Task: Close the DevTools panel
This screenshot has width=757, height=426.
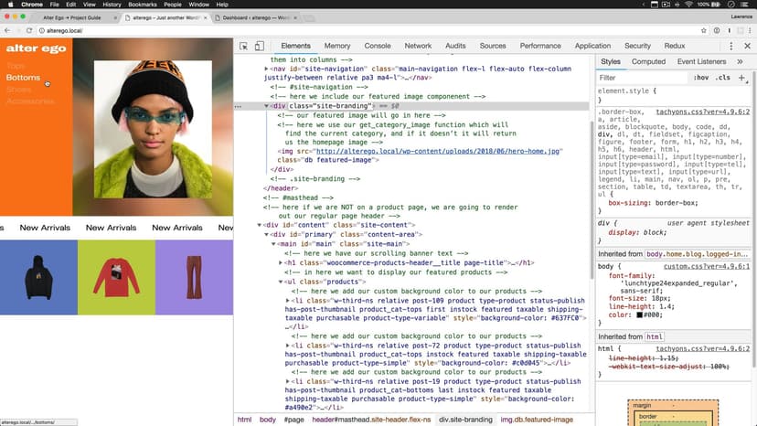Action: 746,46
